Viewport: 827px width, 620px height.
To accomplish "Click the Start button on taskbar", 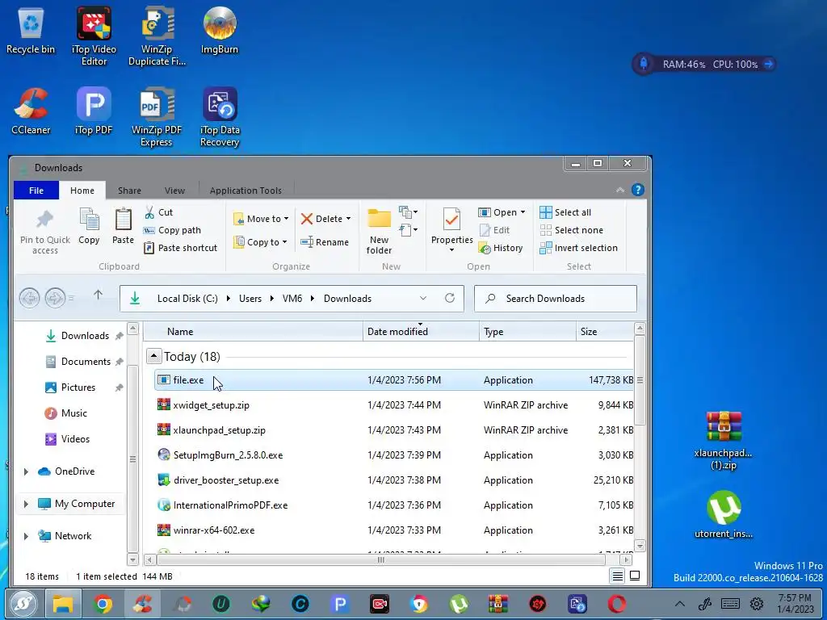I will pos(23,604).
